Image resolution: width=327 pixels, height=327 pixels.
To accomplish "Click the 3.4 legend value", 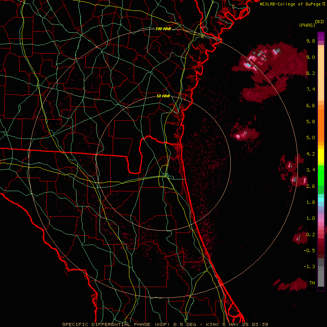I will [x=311, y=170].
